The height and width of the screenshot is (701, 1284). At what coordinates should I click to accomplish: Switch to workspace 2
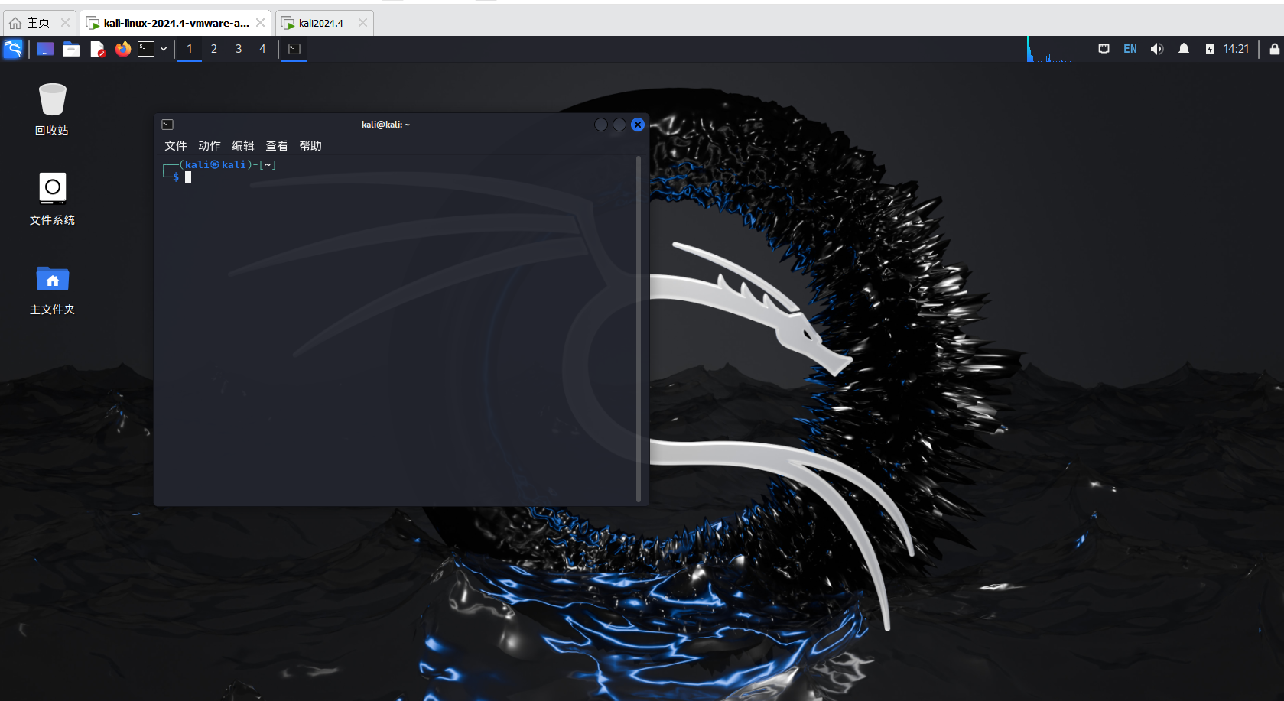point(214,49)
